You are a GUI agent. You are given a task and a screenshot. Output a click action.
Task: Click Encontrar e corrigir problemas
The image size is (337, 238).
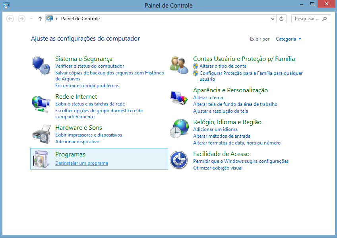[x=87, y=86]
